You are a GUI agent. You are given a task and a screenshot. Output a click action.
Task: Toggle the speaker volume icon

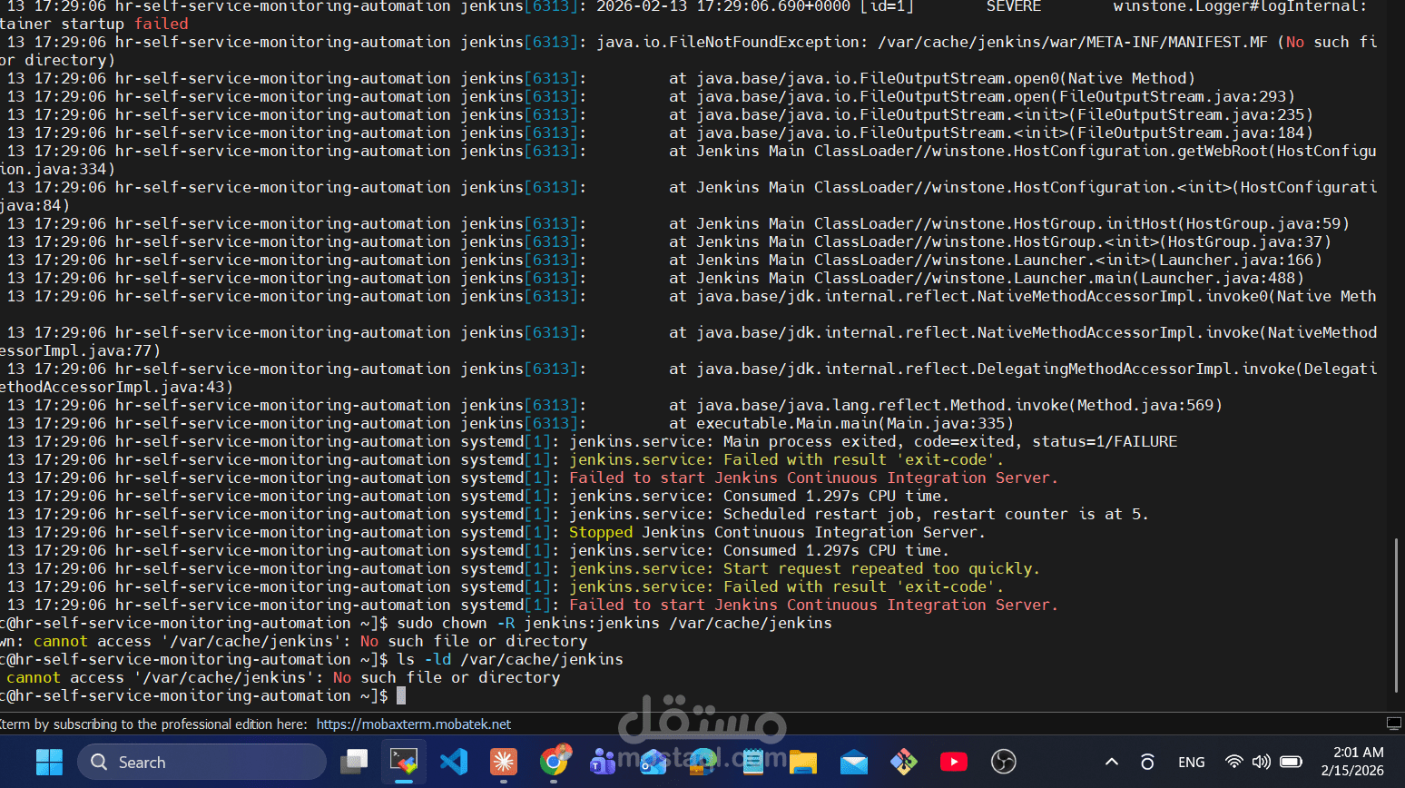[1263, 762]
